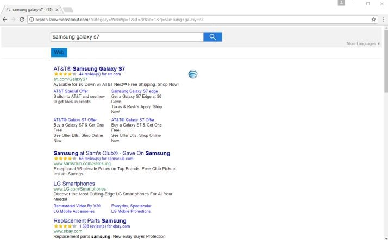
Task: Open LG Mobile Promotions link
Action: click(131, 211)
